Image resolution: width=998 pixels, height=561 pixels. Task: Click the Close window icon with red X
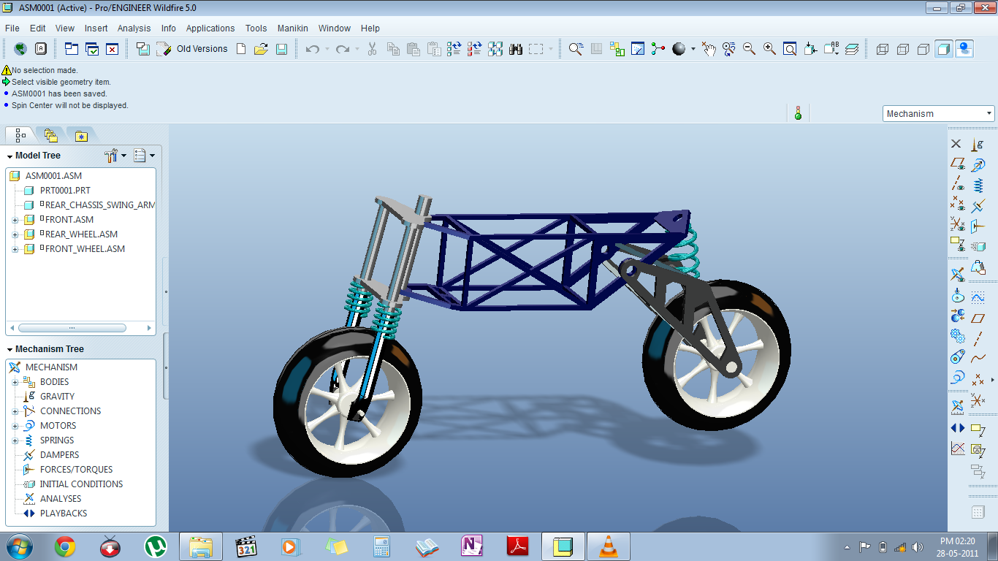(x=112, y=49)
